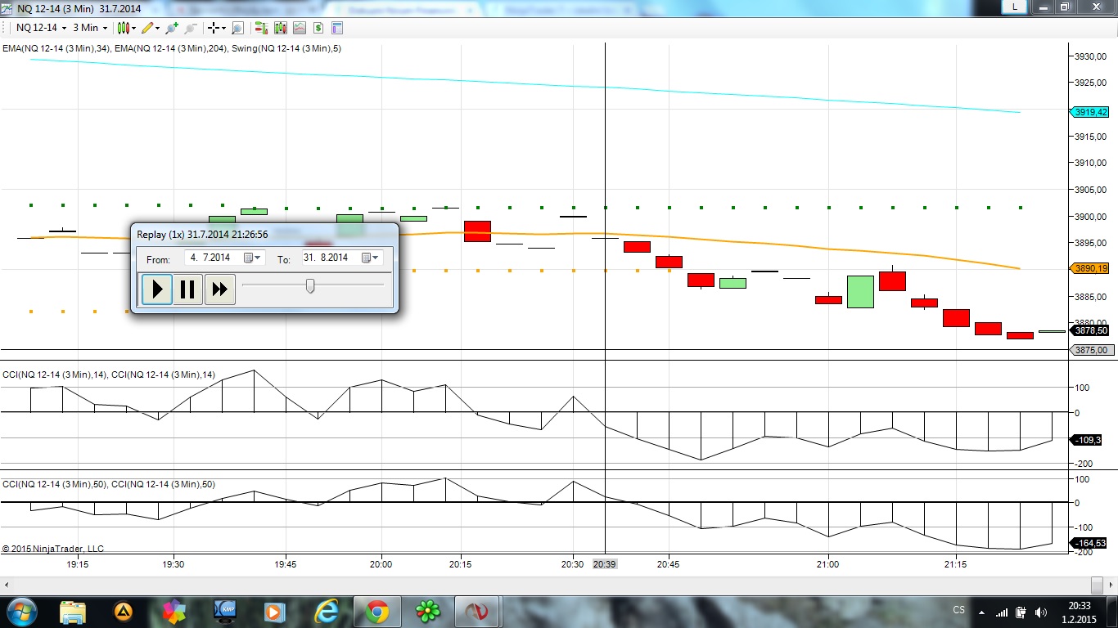Switch to Google Chrome in taskbar
Image resolution: width=1118 pixels, height=628 pixels.
coord(377,611)
